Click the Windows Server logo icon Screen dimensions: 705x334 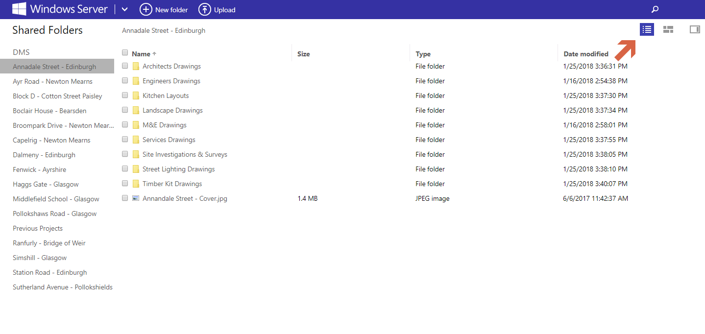[19, 9]
